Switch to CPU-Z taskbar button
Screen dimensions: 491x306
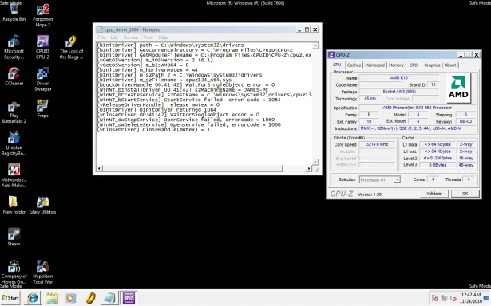coord(129,298)
